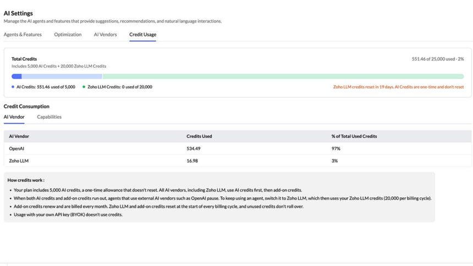Image resolution: width=473 pixels, height=266 pixels.
Task: Click the 97% cell for OpenAI
Action: coord(335,148)
